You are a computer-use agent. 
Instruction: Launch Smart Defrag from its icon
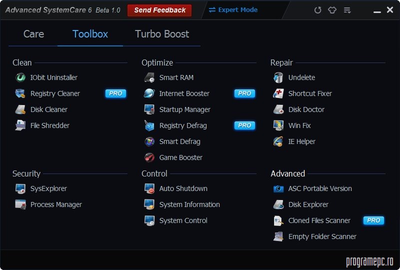149,141
